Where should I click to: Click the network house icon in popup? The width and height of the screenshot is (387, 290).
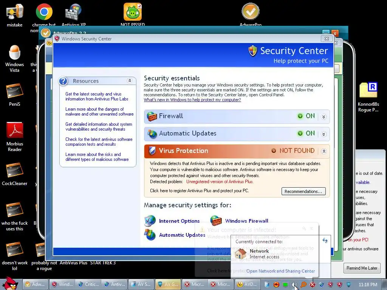[241, 254]
